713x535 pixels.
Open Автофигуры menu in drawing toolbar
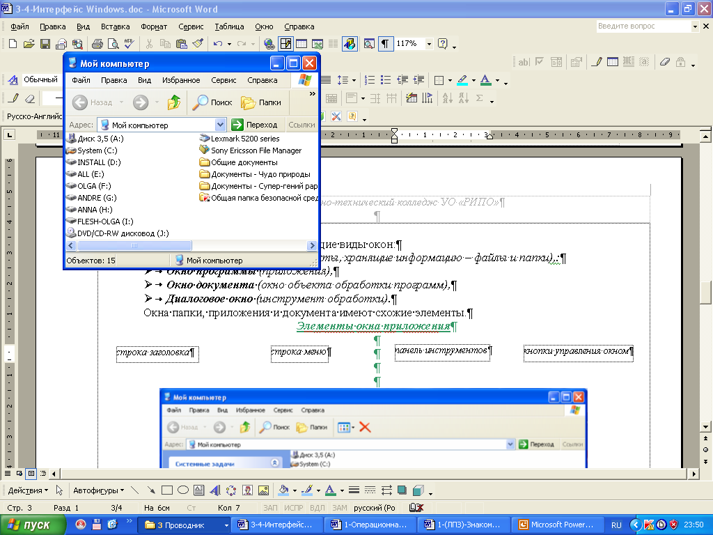(x=99, y=490)
